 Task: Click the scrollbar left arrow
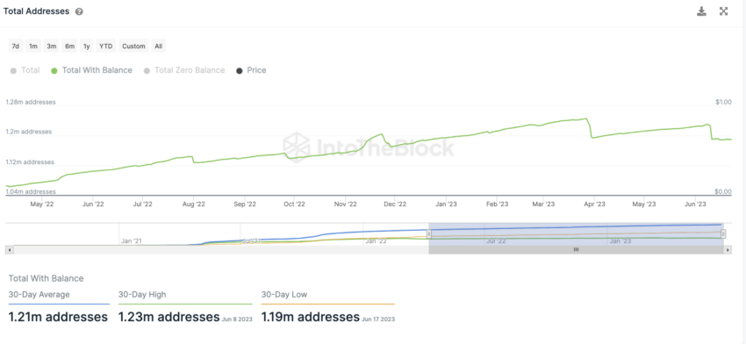10,249
